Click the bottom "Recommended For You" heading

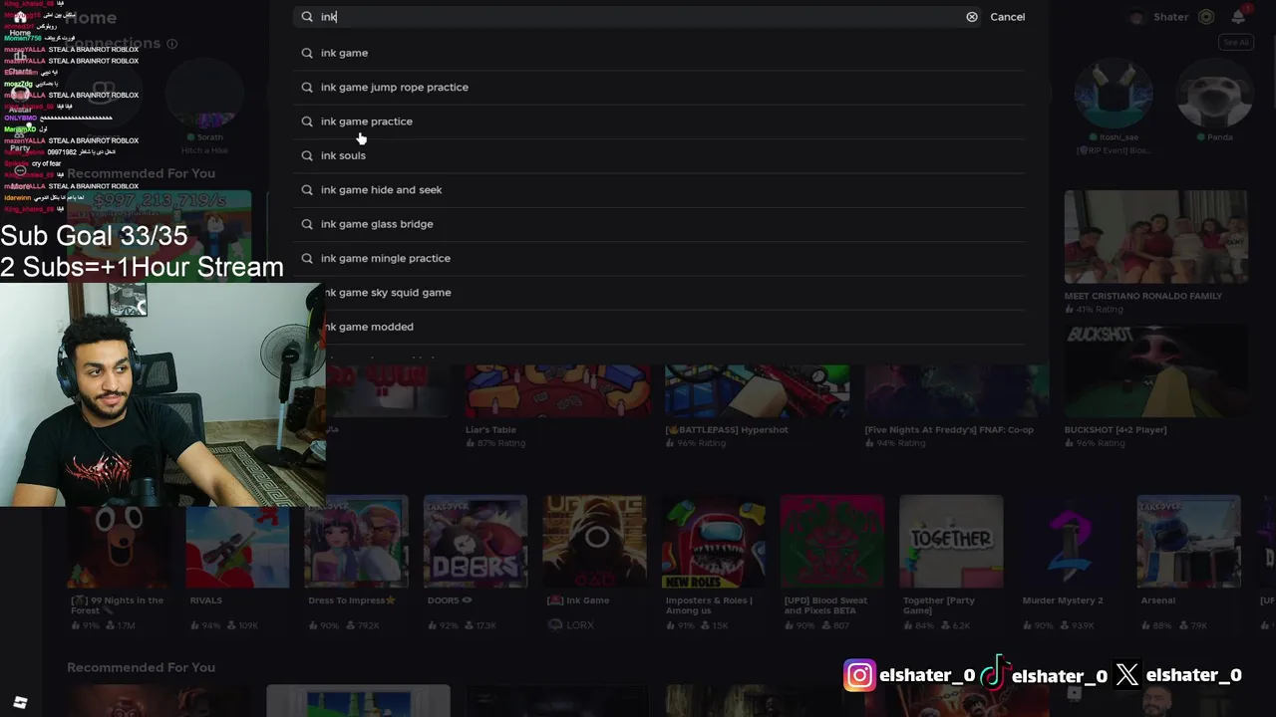(141, 667)
